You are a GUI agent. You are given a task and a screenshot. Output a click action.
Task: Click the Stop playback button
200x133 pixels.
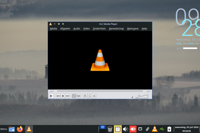tap(63, 96)
